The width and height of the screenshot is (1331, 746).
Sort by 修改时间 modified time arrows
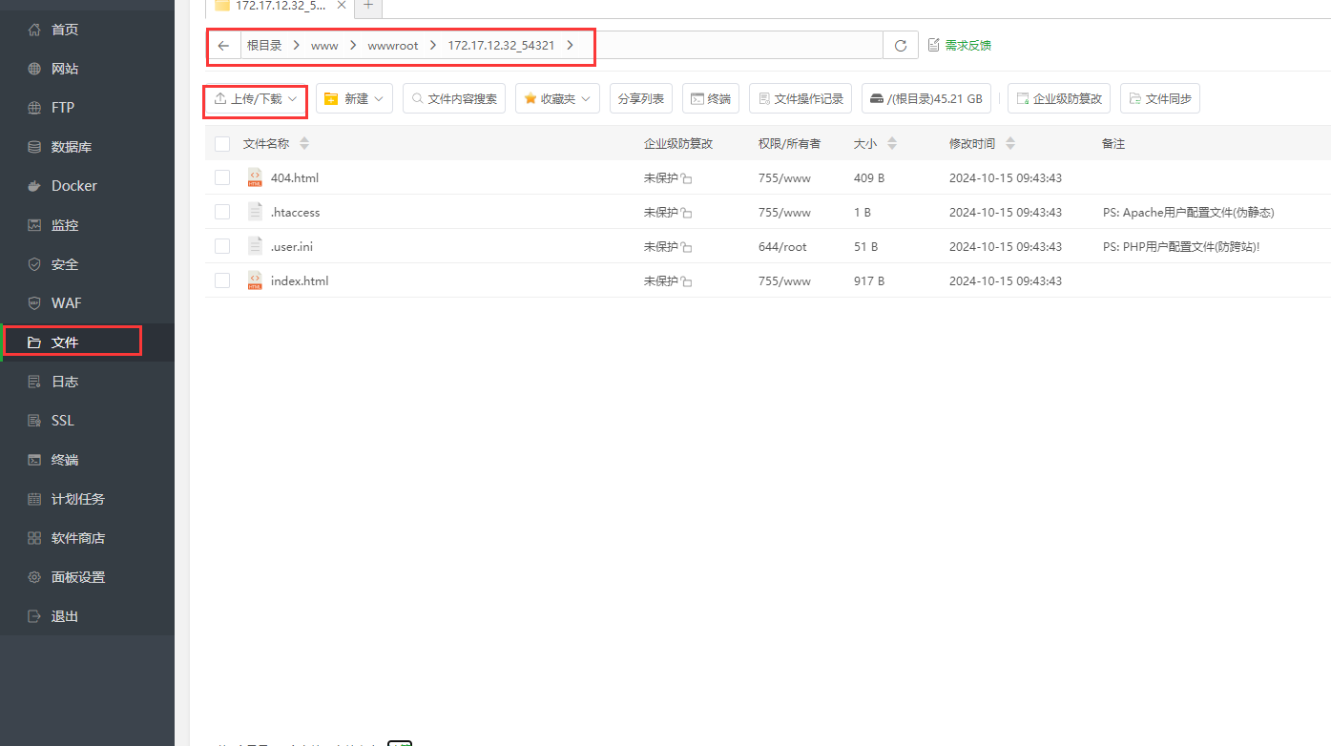pos(1010,144)
